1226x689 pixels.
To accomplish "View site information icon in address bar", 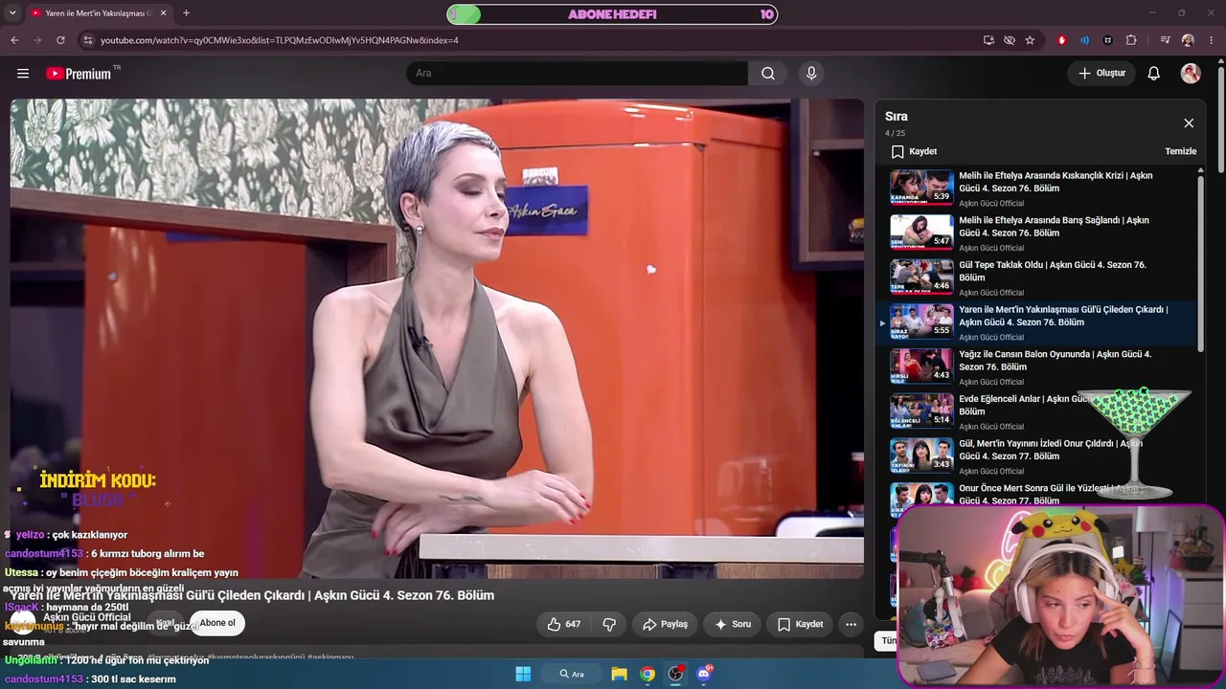I will point(87,40).
